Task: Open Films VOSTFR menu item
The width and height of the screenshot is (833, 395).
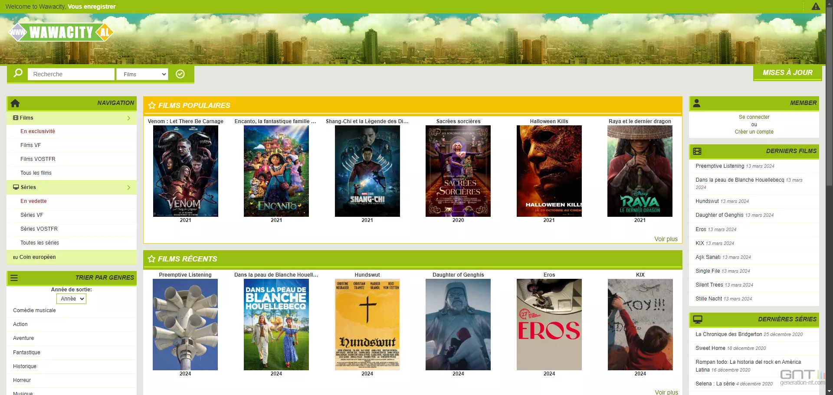Action: coord(38,159)
